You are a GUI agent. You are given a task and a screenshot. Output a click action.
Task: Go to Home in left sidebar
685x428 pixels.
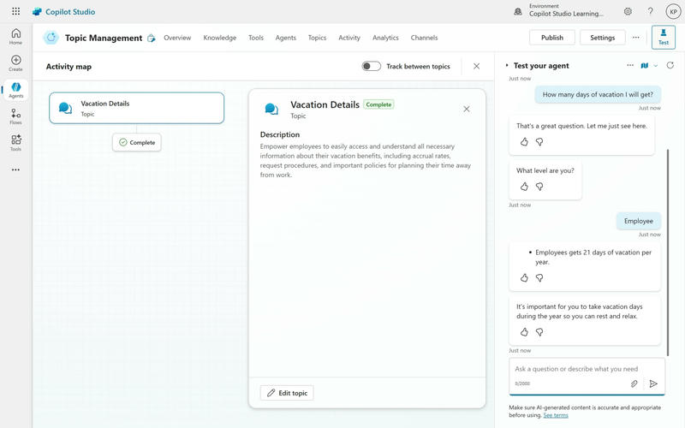click(15, 36)
